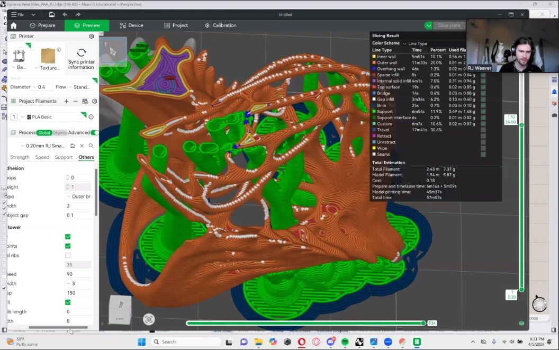Open the Support settings tab

click(64, 157)
